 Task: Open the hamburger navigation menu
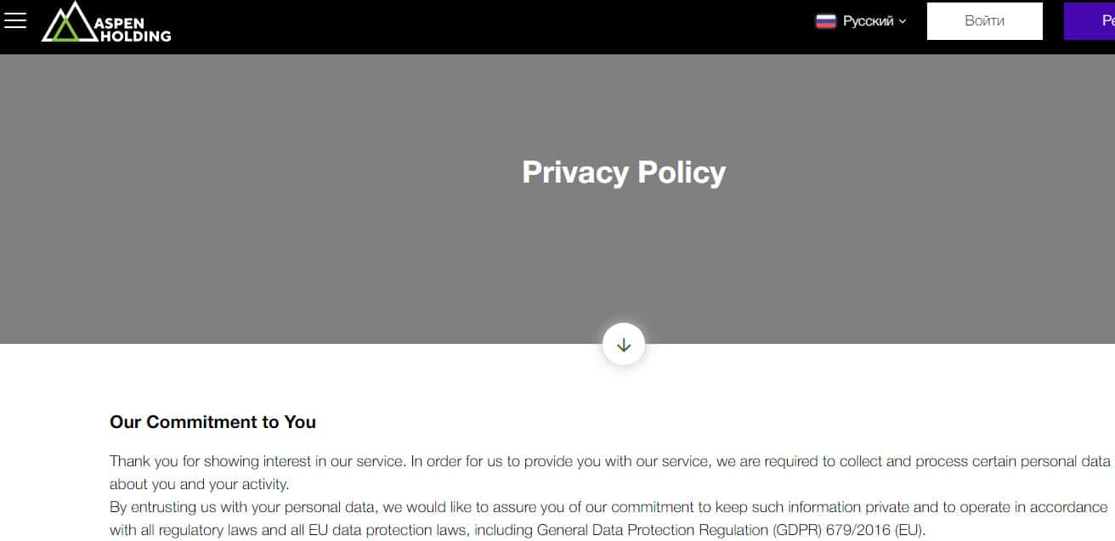15,21
